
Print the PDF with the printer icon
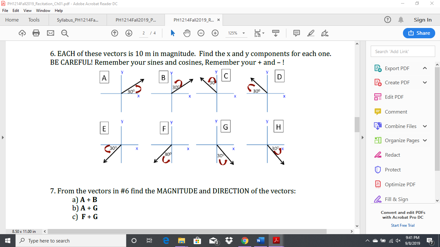pos(36,33)
